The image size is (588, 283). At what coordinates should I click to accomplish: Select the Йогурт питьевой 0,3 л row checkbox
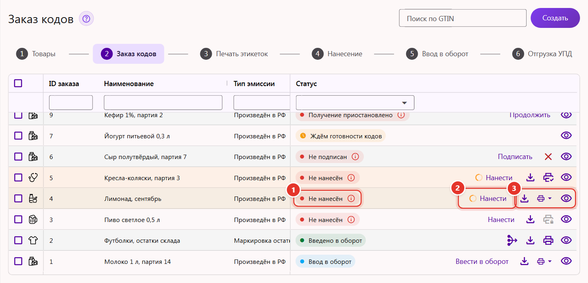point(18,136)
